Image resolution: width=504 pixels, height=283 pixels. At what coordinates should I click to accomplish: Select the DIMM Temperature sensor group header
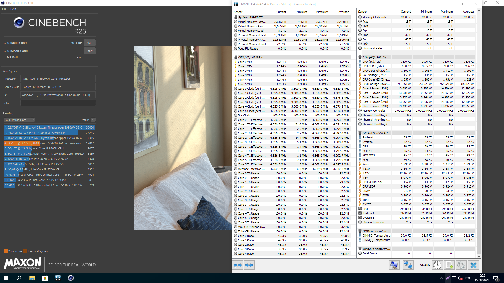coord(417,231)
